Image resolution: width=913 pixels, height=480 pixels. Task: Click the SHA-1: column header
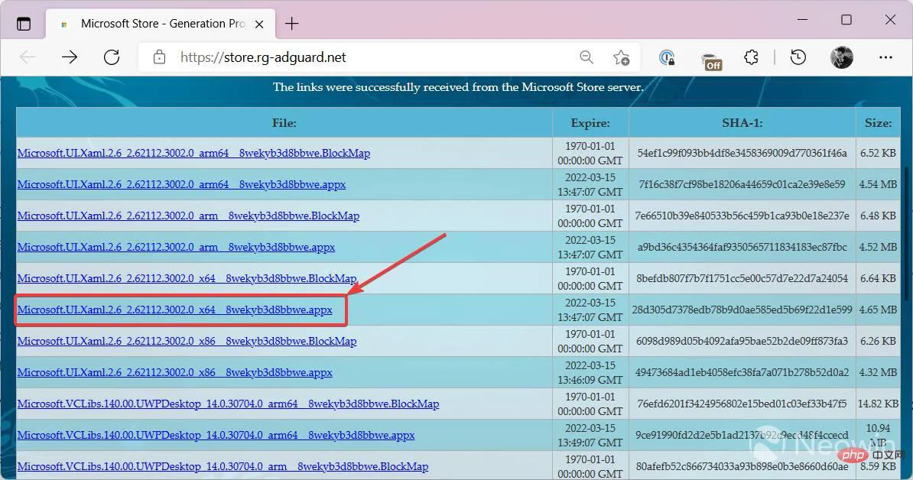(x=742, y=123)
